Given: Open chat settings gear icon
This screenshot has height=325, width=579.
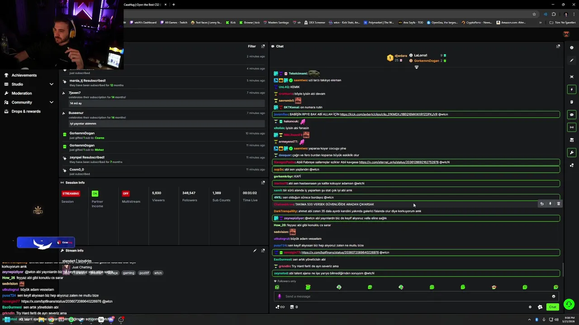Looking at the screenshot, I should pos(530,307).
